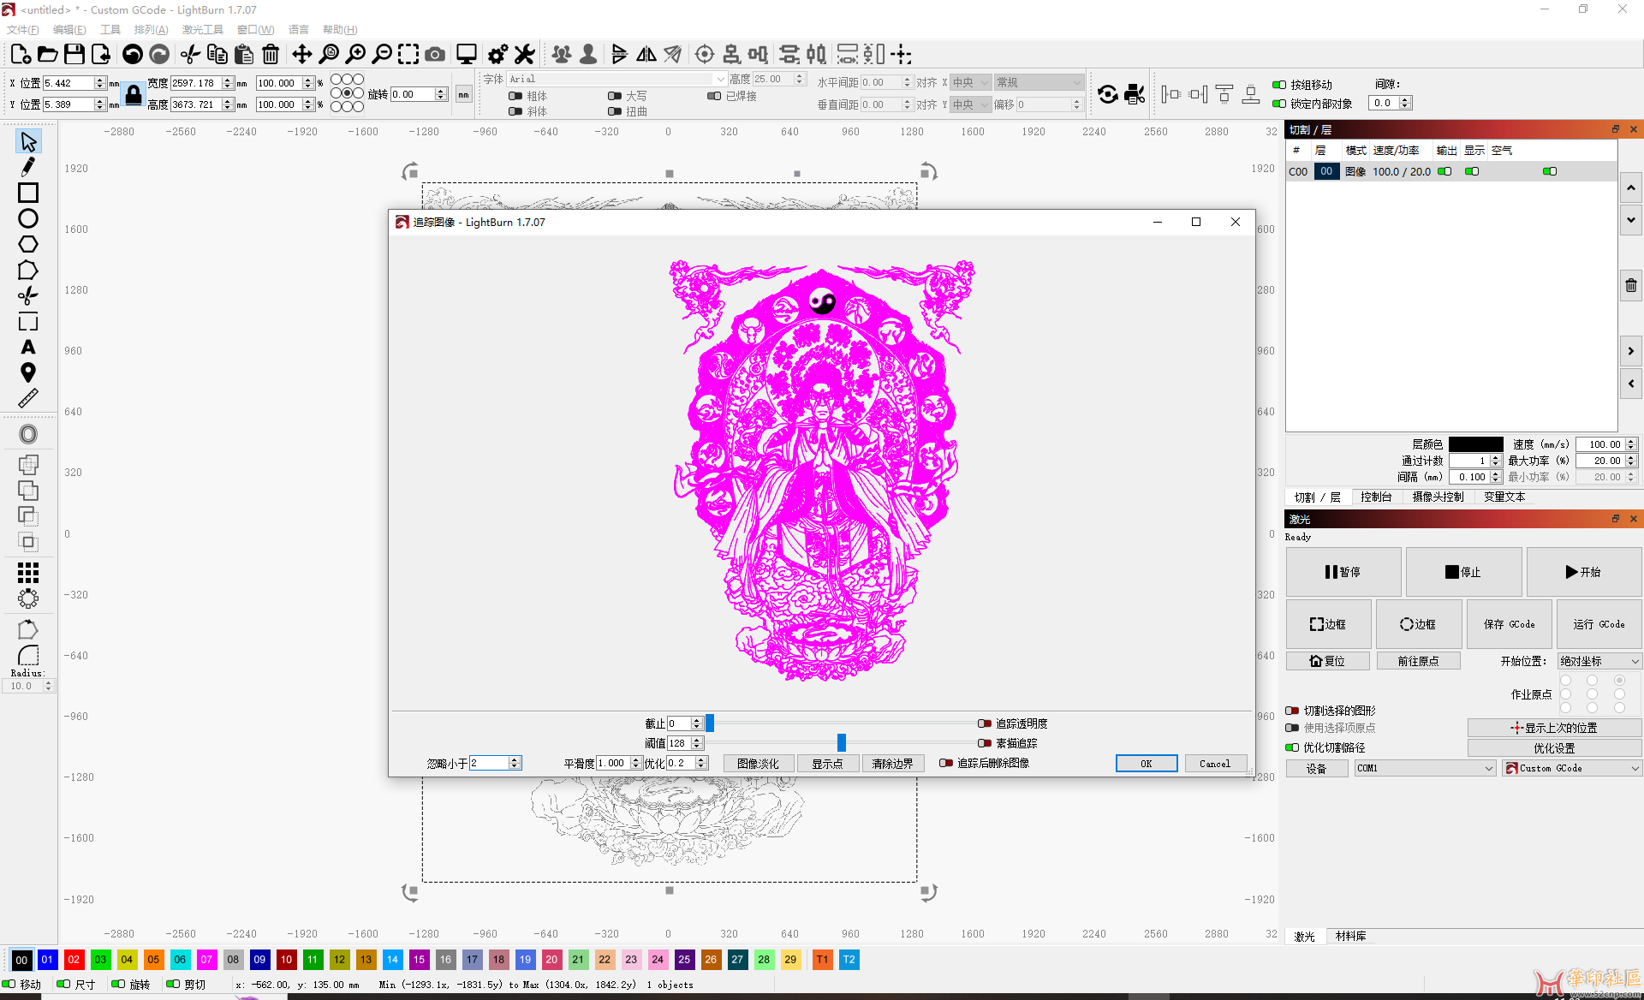Select the Offset shapes tool
The width and height of the screenshot is (1644, 1000).
[28, 434]
